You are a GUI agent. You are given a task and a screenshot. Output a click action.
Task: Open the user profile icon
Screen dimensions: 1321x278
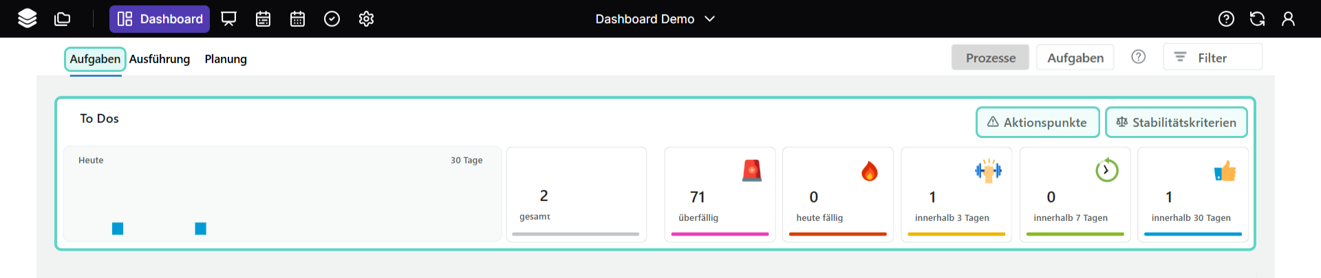(x=1288, y=19)
